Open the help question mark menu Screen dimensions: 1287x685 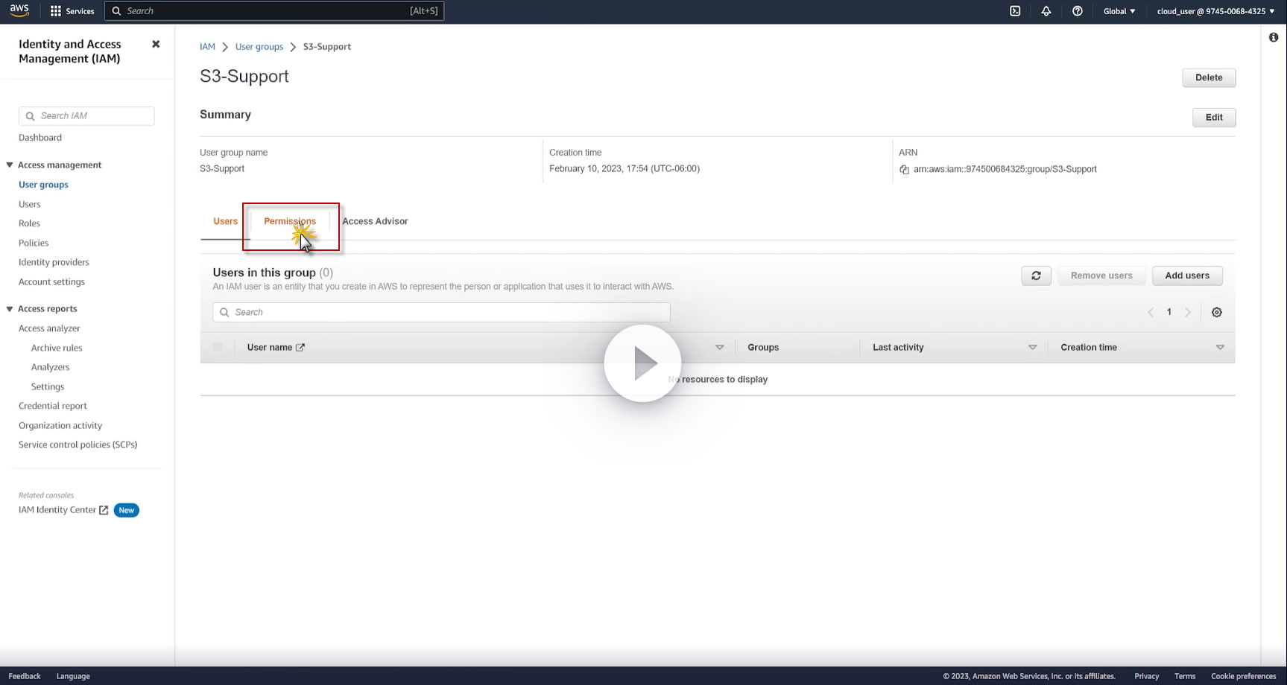click(1078, 11)
